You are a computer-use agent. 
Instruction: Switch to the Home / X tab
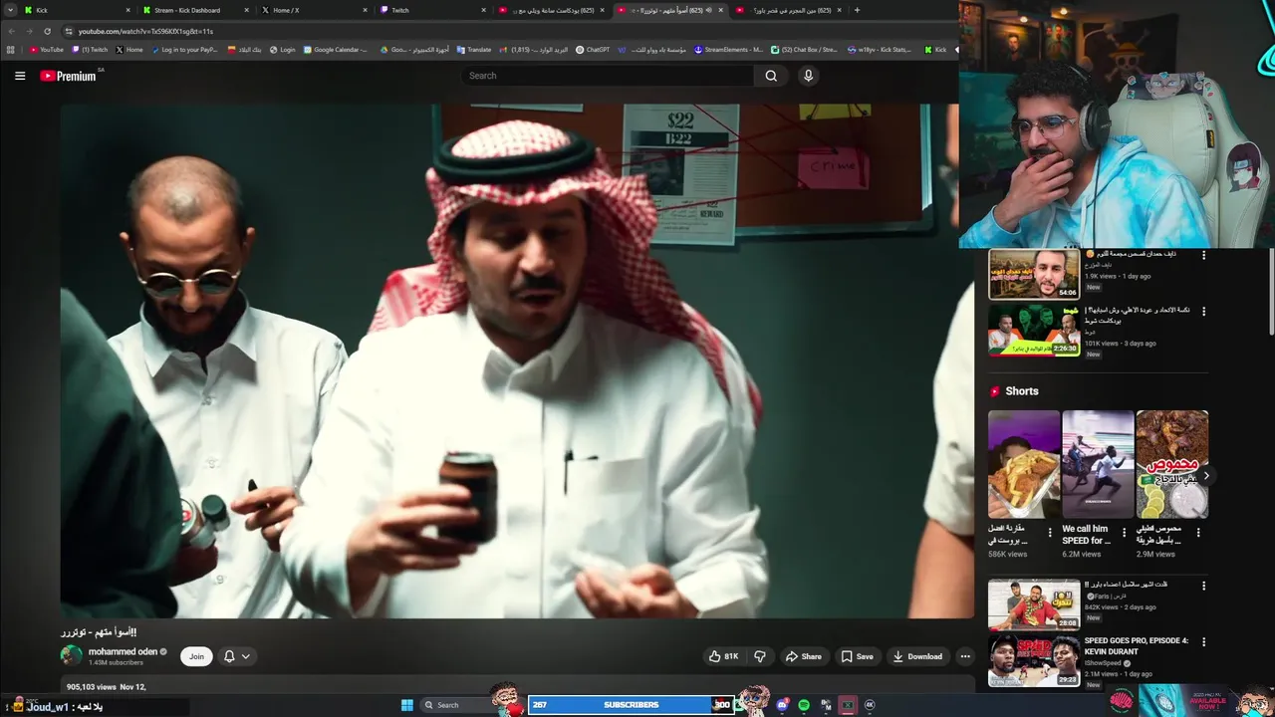click(314, 10)
